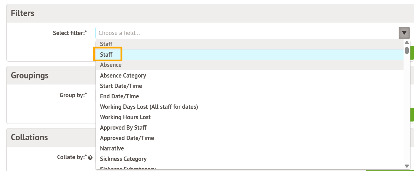Select the highlighted Staff option
418x171 pixels.
pos(106,55)
